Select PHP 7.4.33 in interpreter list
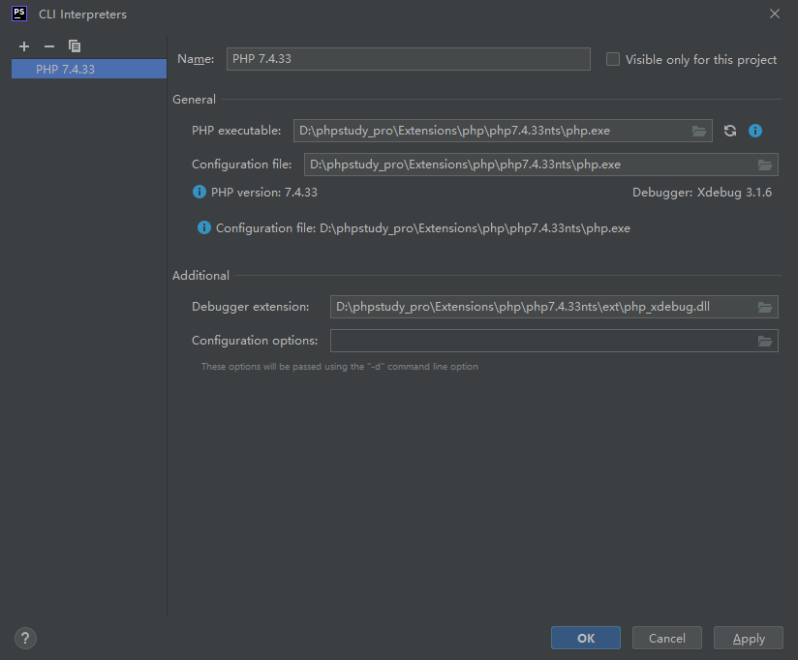The image size is (798, 660). [66, 70]
